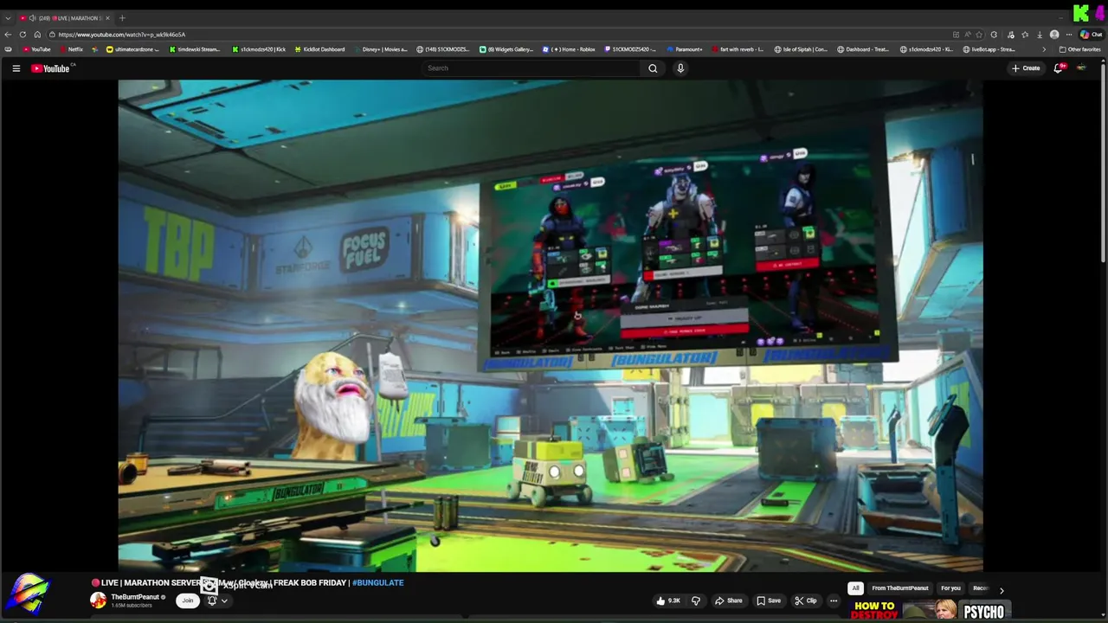Open the KickBot Dashboard bookmark
Screen dimensions: 1108x623
click(x=320, y=49)
